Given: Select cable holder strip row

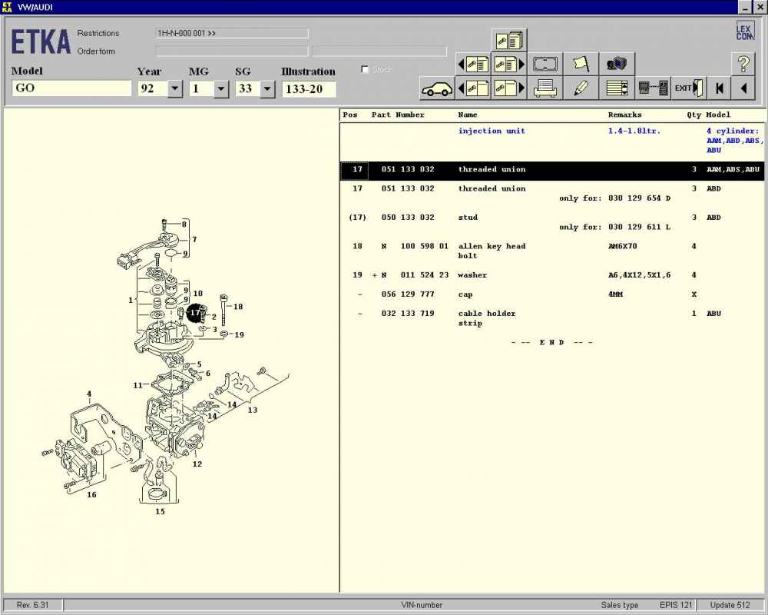Looking at the screenshot, I should [552, 318].
